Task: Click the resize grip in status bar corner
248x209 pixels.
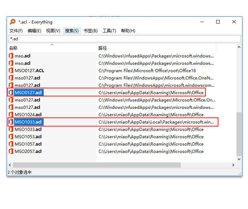Action: point(240,174)
